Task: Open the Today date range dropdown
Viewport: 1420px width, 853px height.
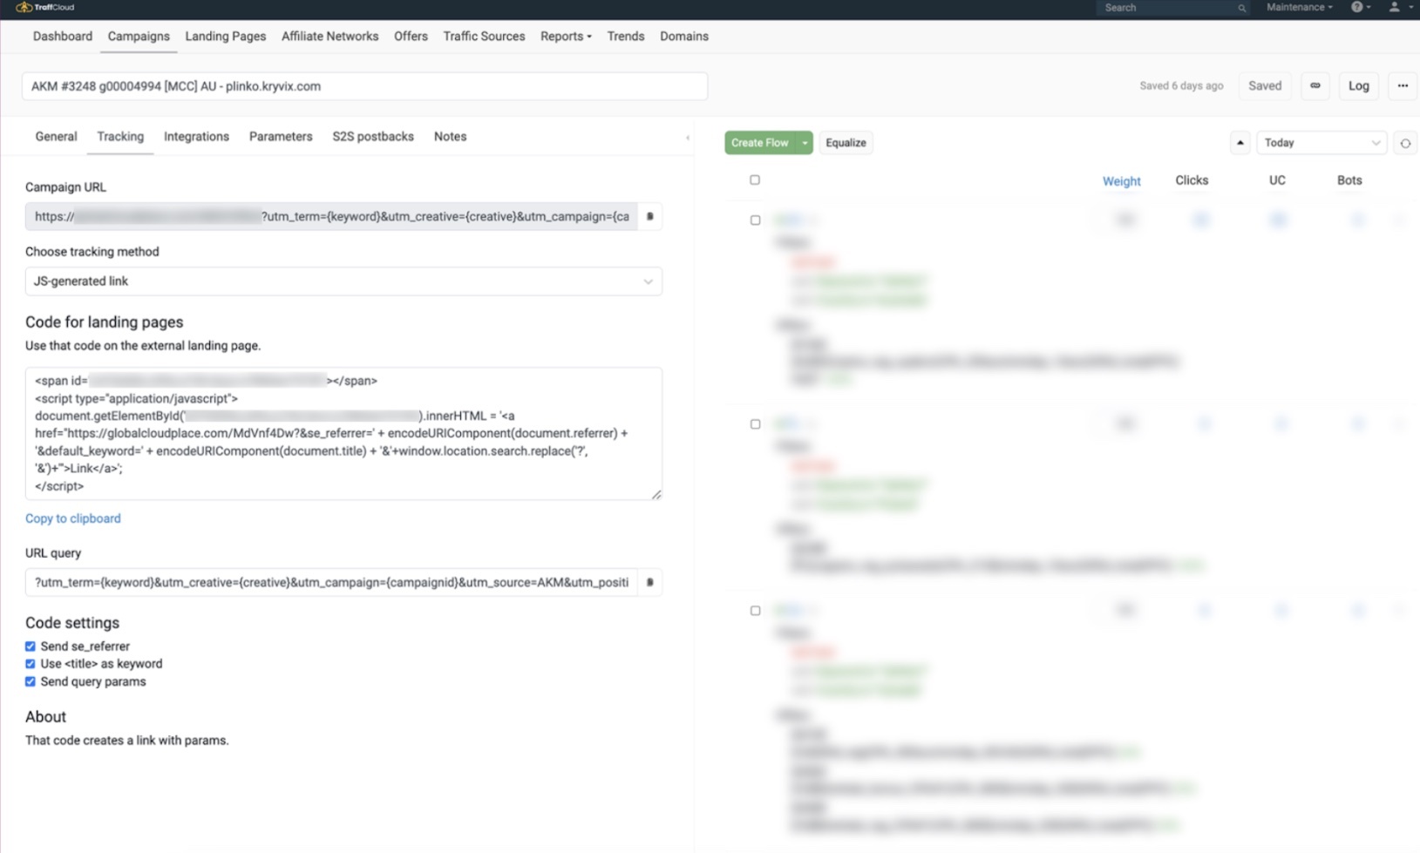Action: point(1321,143)
